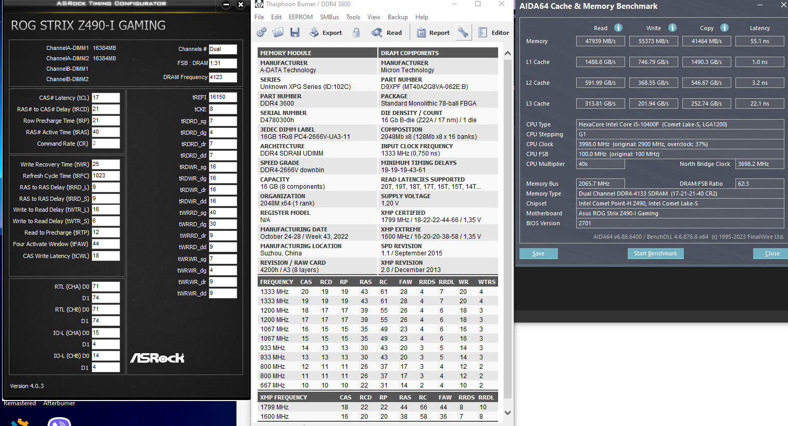Click the wrench tool icon in Thaiphoon Burner
788x426 pixels.
pos(463,33)
